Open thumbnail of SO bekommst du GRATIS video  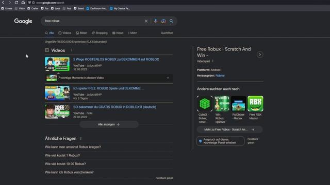pos(57,112)
